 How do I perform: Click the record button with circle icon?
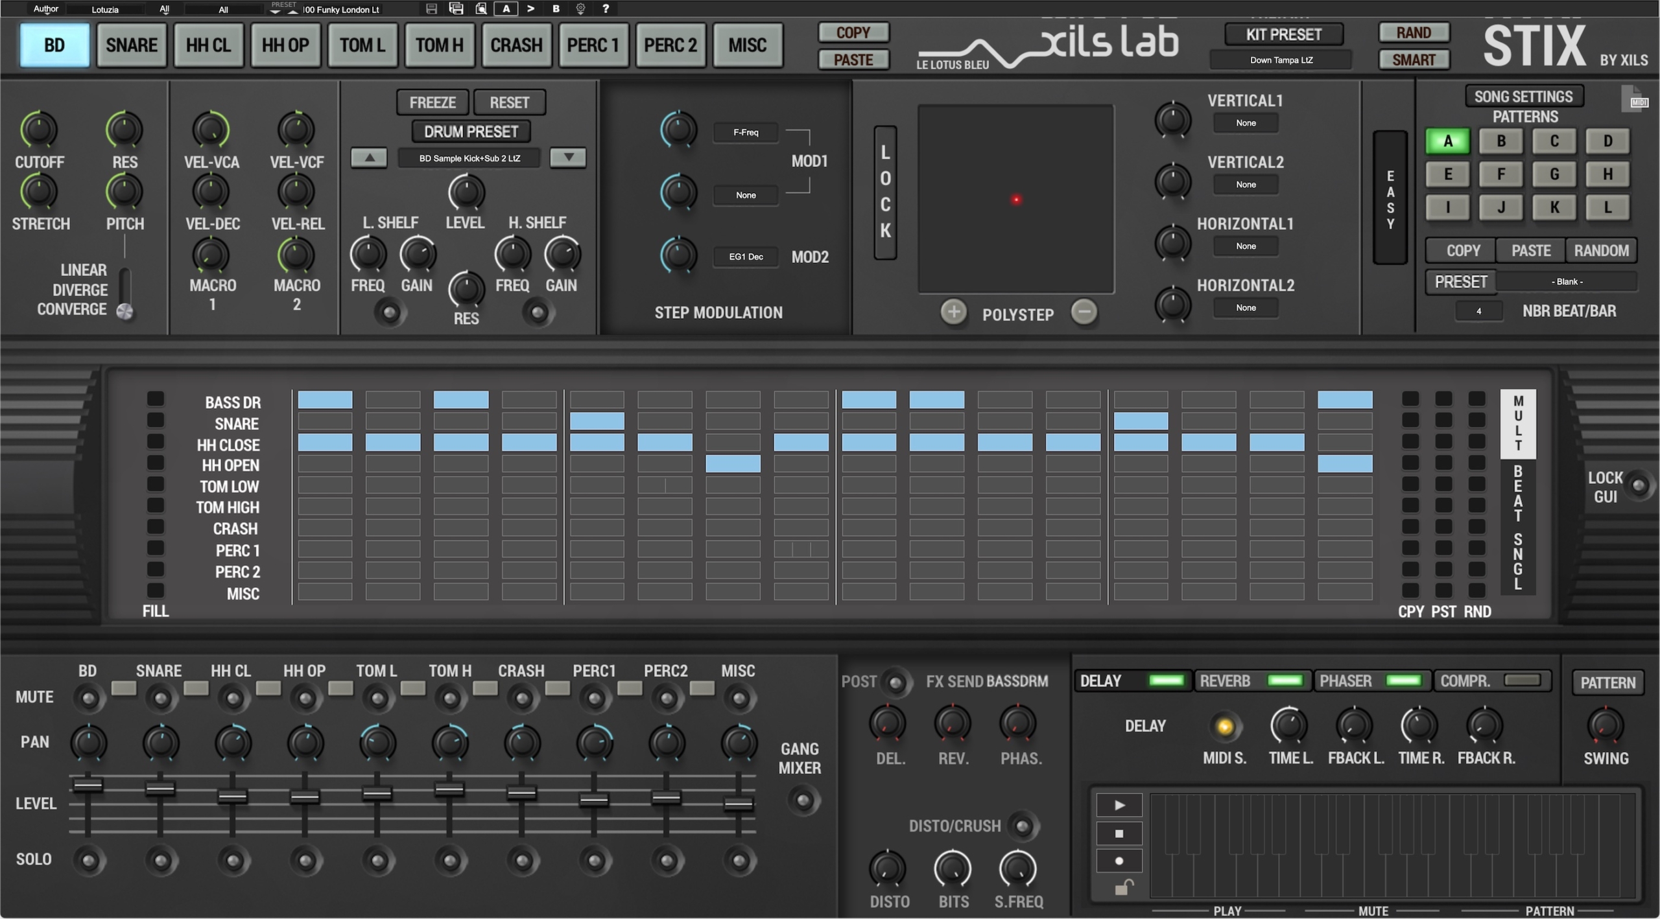click(x=1119, y=861)
